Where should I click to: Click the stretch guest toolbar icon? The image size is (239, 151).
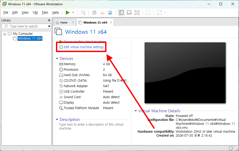(160, 13)
